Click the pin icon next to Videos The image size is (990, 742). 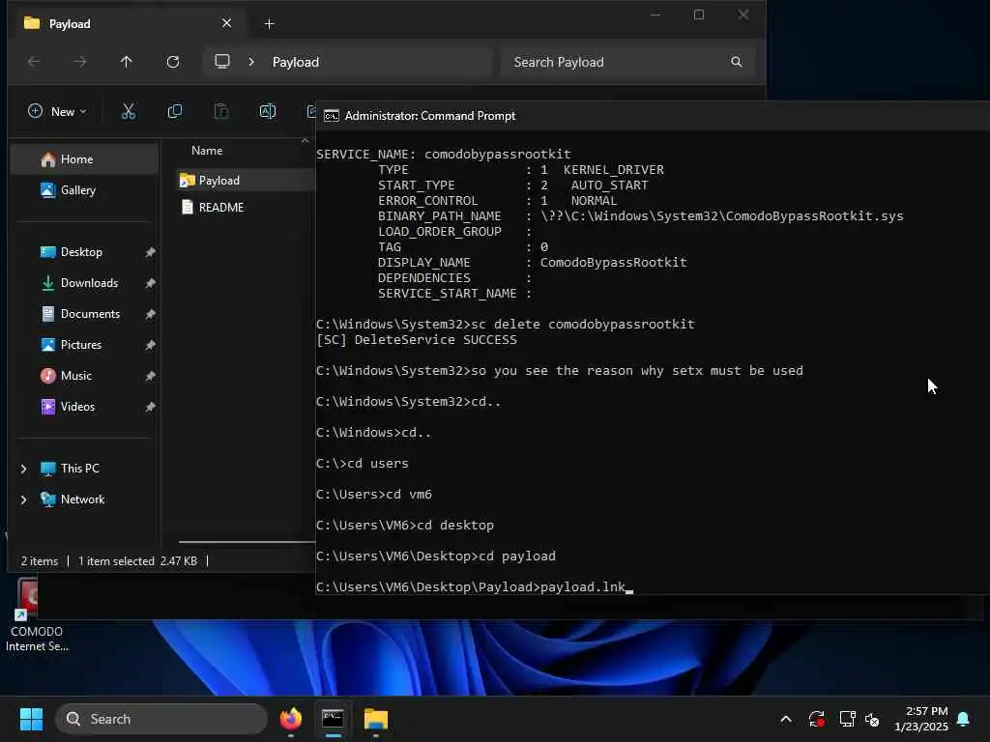click(150, 407)
